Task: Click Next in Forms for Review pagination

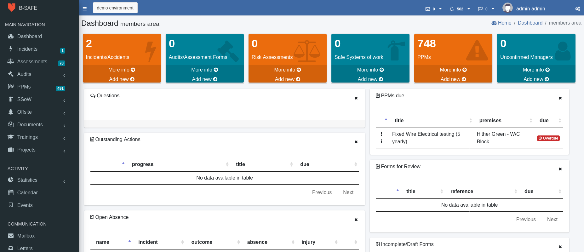Action: pyautogui.click(x=552, y=219)
